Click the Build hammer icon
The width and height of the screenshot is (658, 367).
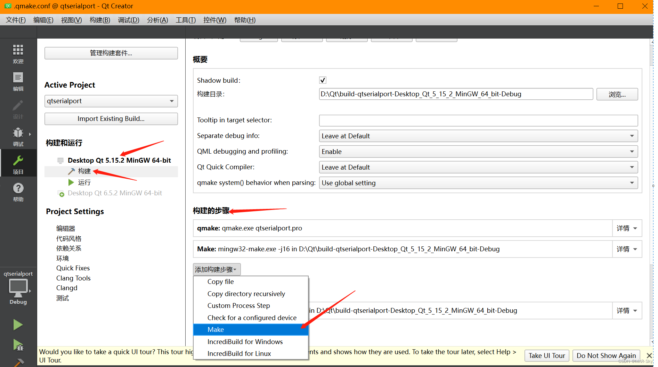coord(18,362)
